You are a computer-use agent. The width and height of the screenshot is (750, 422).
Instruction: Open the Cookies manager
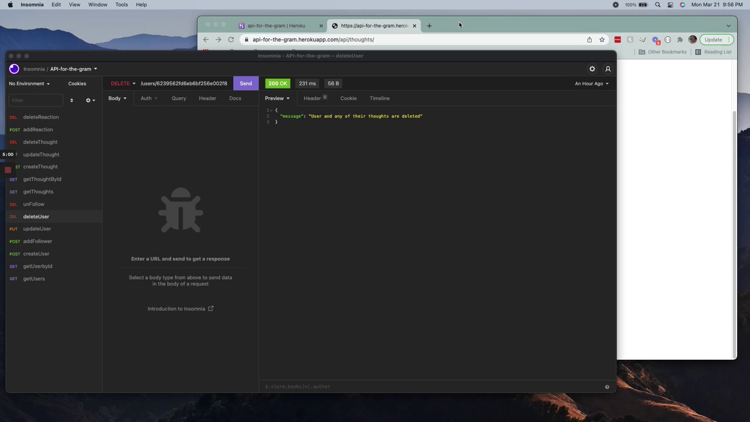[x=77, y=84]
